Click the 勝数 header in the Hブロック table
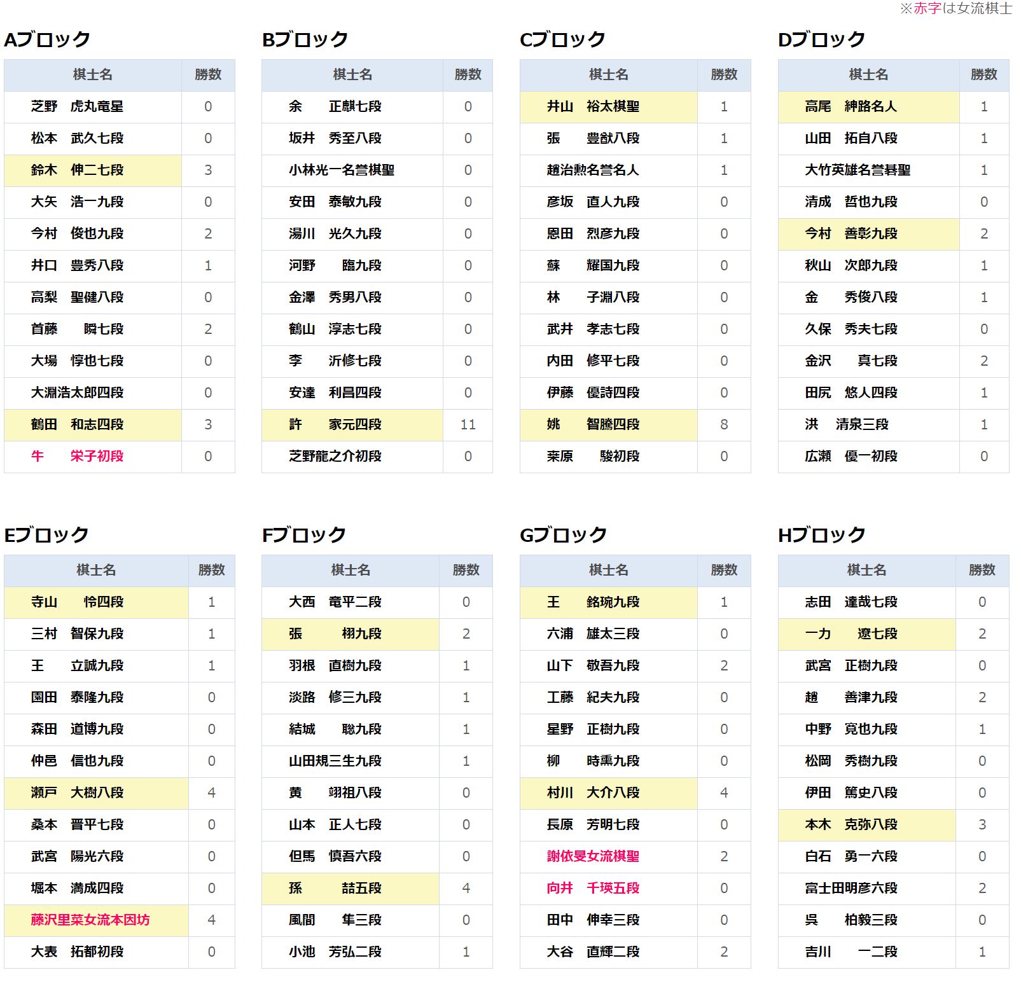This screenshot has height=984, width=1021. (982, 571)
